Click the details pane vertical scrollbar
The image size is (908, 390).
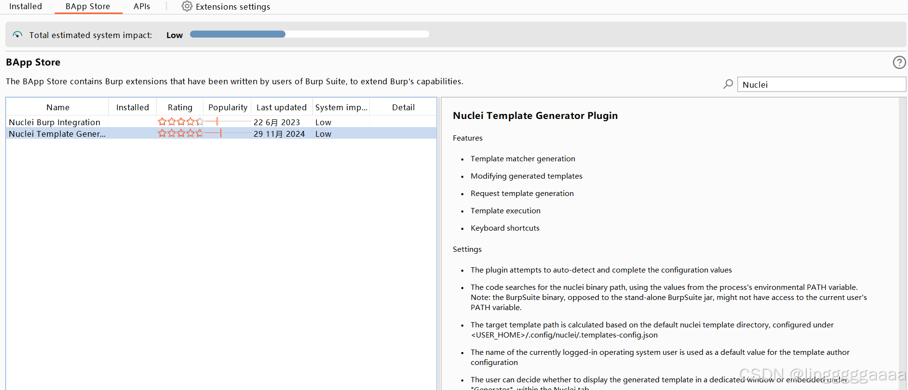(902, 243)
